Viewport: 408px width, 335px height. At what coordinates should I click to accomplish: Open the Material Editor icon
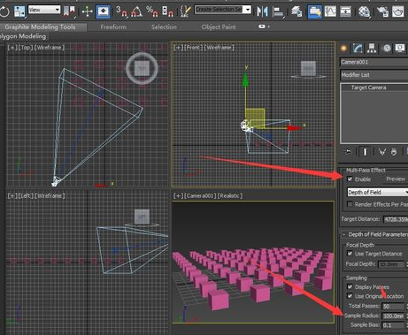365,11
